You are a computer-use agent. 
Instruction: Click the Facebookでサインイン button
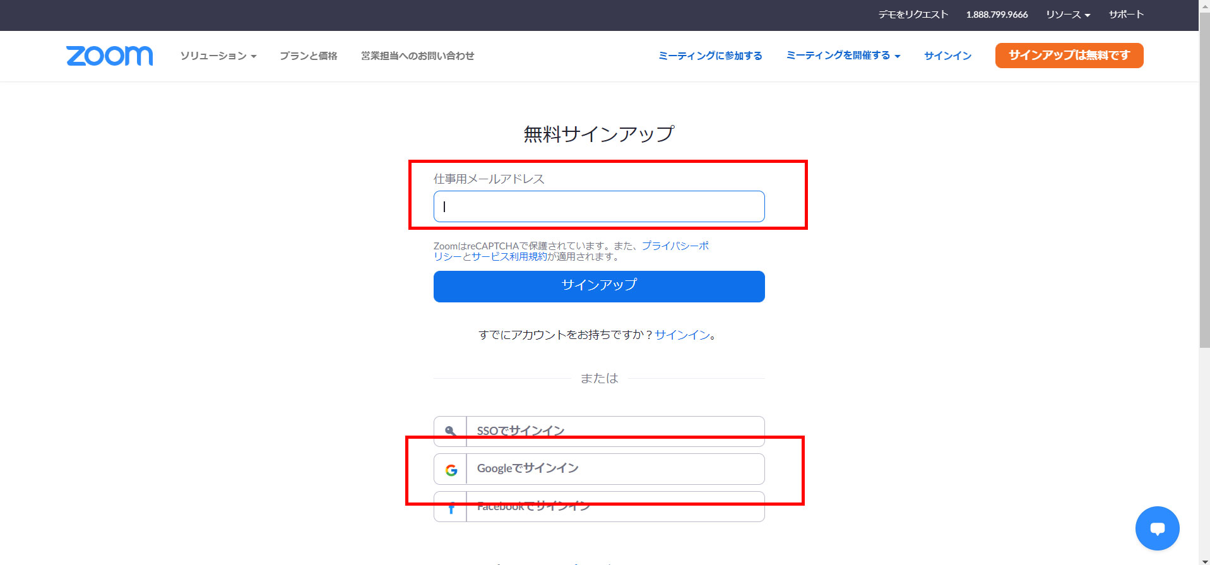coord(599,507)
